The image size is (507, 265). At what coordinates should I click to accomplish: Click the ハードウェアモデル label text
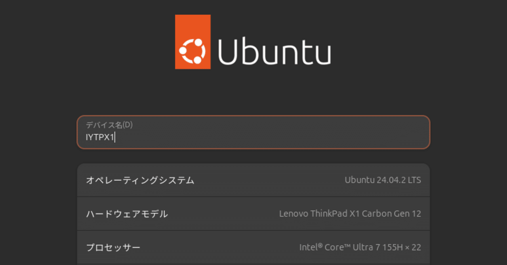click(x=127, y=214)
